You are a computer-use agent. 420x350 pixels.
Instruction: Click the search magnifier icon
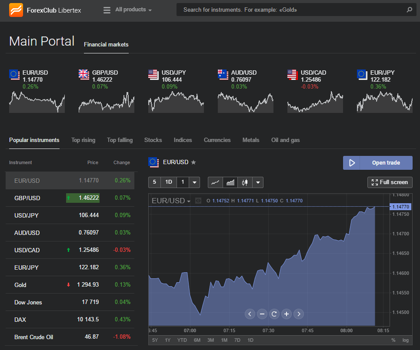(x=409, y=10)
